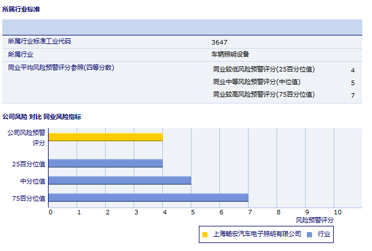Click the 车辆照明设备 industry value
372x251 pixels.
click(230, 54)
